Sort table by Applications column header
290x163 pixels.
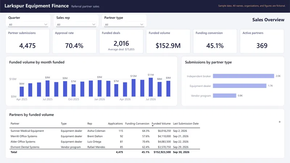coord(115,124)
